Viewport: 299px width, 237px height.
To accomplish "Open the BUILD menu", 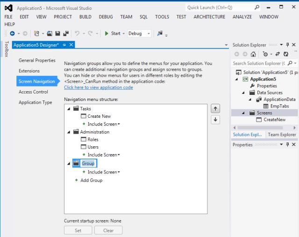I will [85, 17].
